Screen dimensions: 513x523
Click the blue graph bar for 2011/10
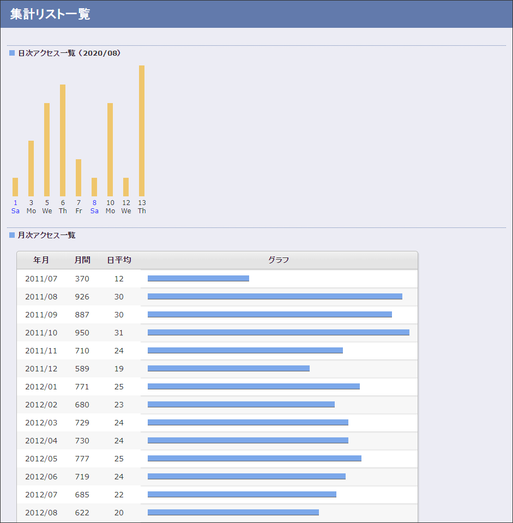pos(278,332)
